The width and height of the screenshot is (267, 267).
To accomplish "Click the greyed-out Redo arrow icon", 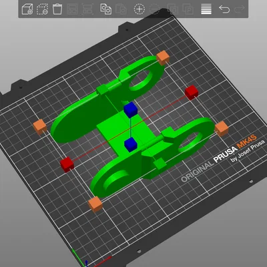I will pos(240,9).
